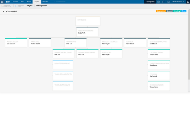Viewport: 190px width, 118px height.
Task: Switch to the Verwalten tab
Action: 45,2
